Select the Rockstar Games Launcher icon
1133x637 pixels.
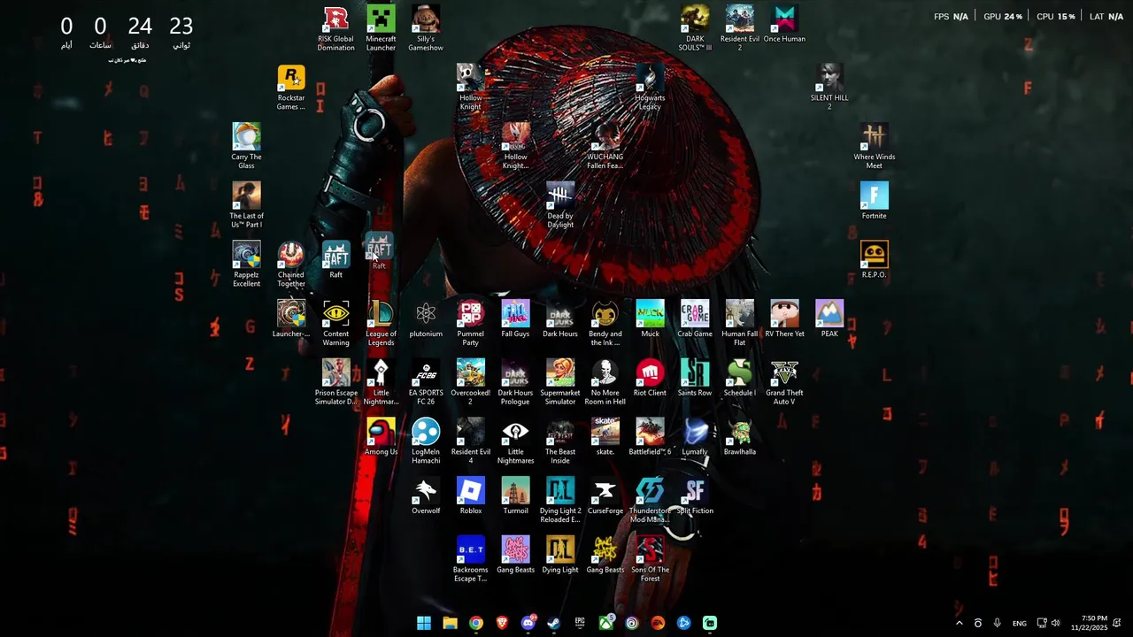[291, 88]
